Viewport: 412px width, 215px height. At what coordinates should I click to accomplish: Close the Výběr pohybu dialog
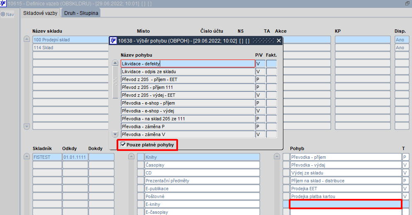[279, 41]
